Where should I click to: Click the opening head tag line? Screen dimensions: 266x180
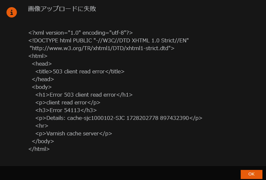point(42,64)
